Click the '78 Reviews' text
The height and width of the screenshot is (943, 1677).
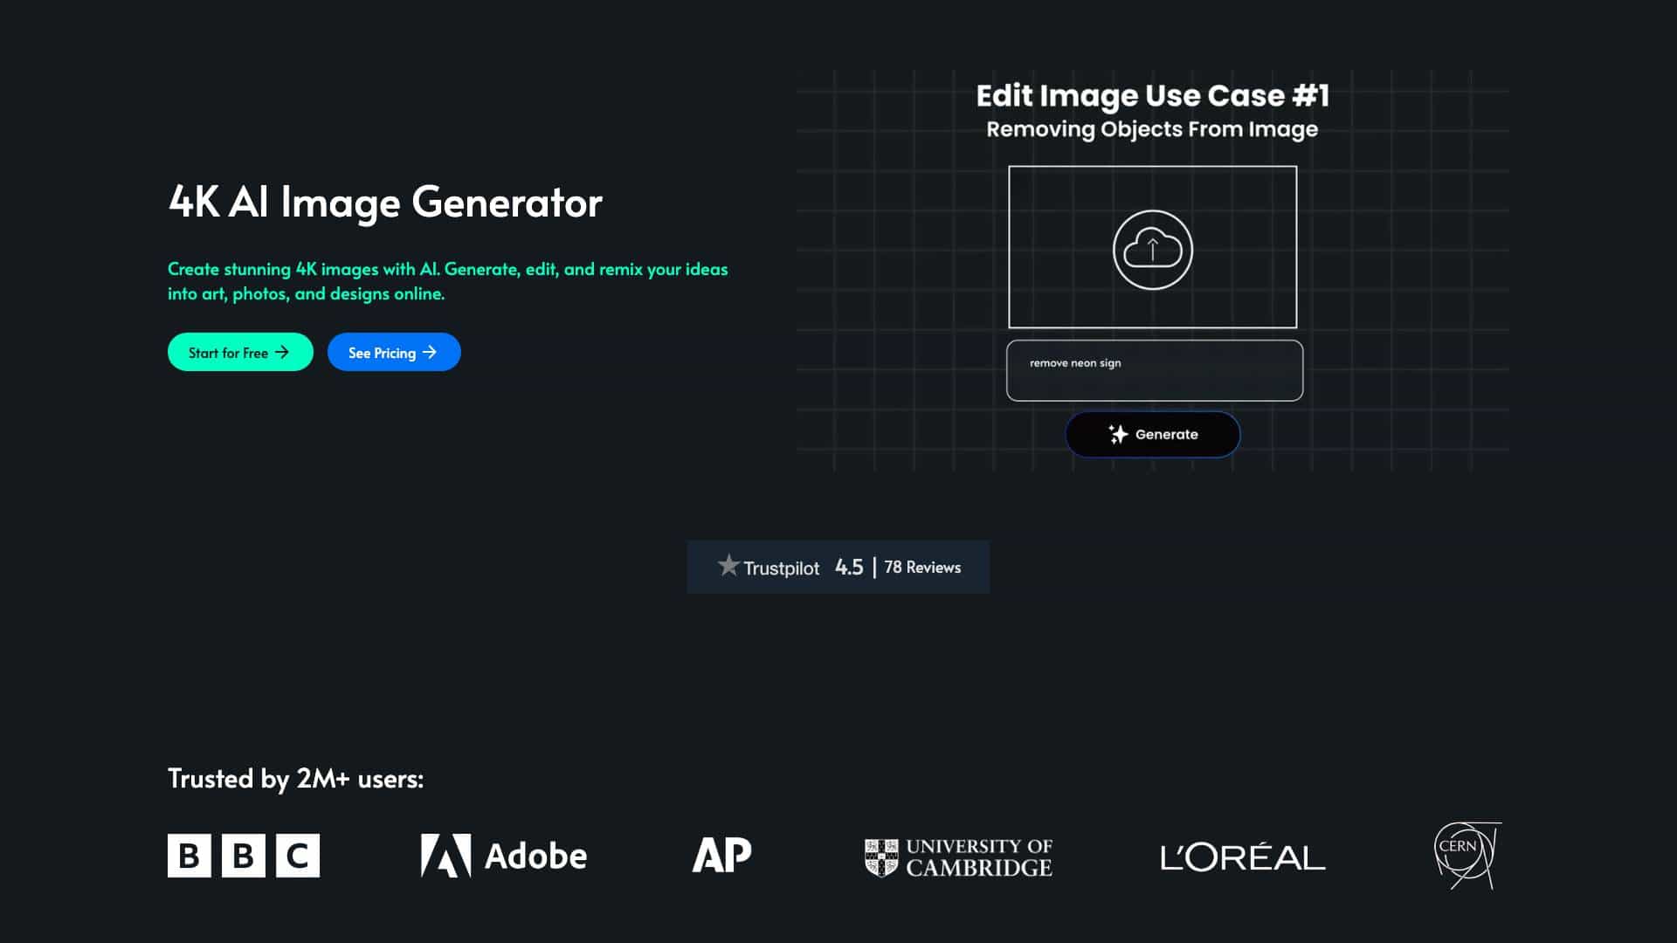(922, 567)
